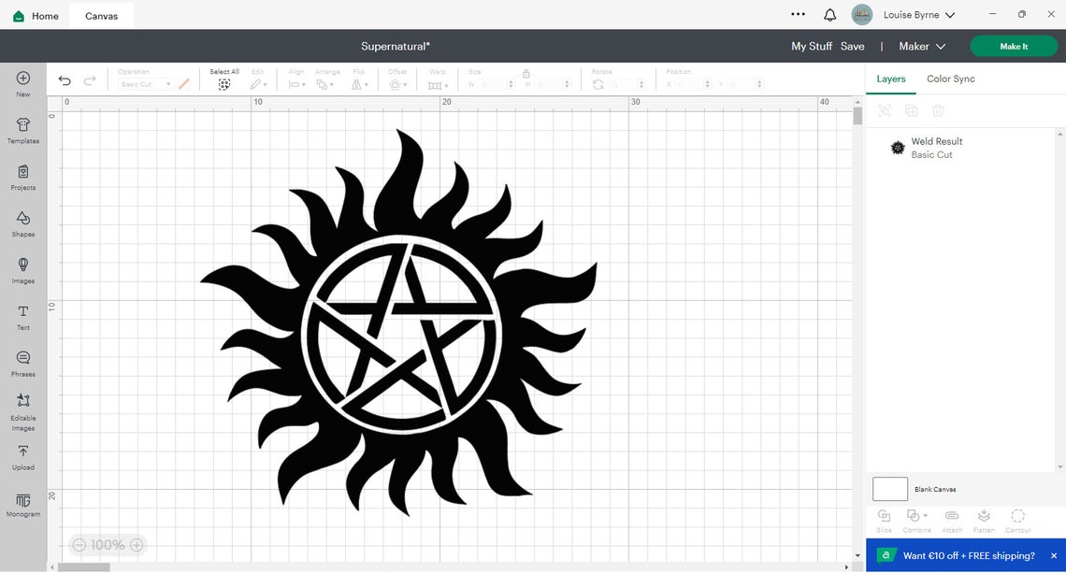Open the Phrases panel
Viewport: 1066px width, 573px height.
pos(22,363)
